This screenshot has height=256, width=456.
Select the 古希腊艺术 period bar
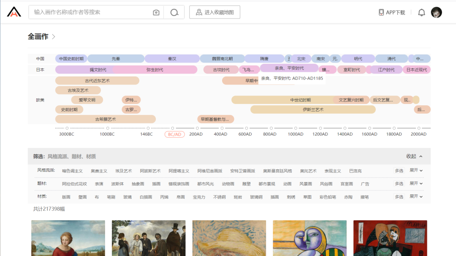click(x=105, y=119)
